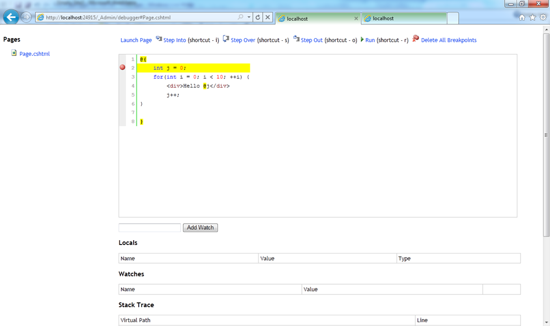Click the Stack Trace 'Line' column header
The width and height of the screenshot is (550, 326).
tap(468, 320)
